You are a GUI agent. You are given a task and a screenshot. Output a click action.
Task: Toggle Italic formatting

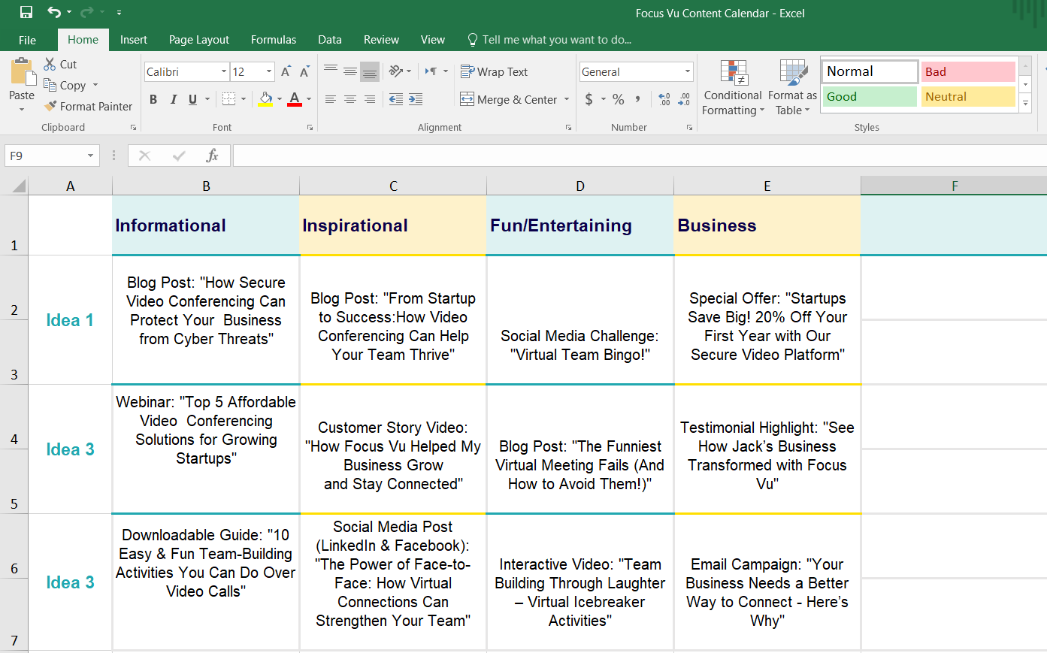pos(173,99)
